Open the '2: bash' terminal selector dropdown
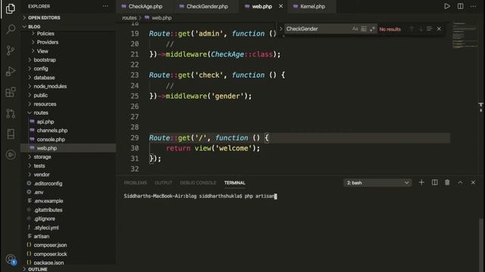The width and height of the screenshot is (485, 272). click(x=377, y=183)
